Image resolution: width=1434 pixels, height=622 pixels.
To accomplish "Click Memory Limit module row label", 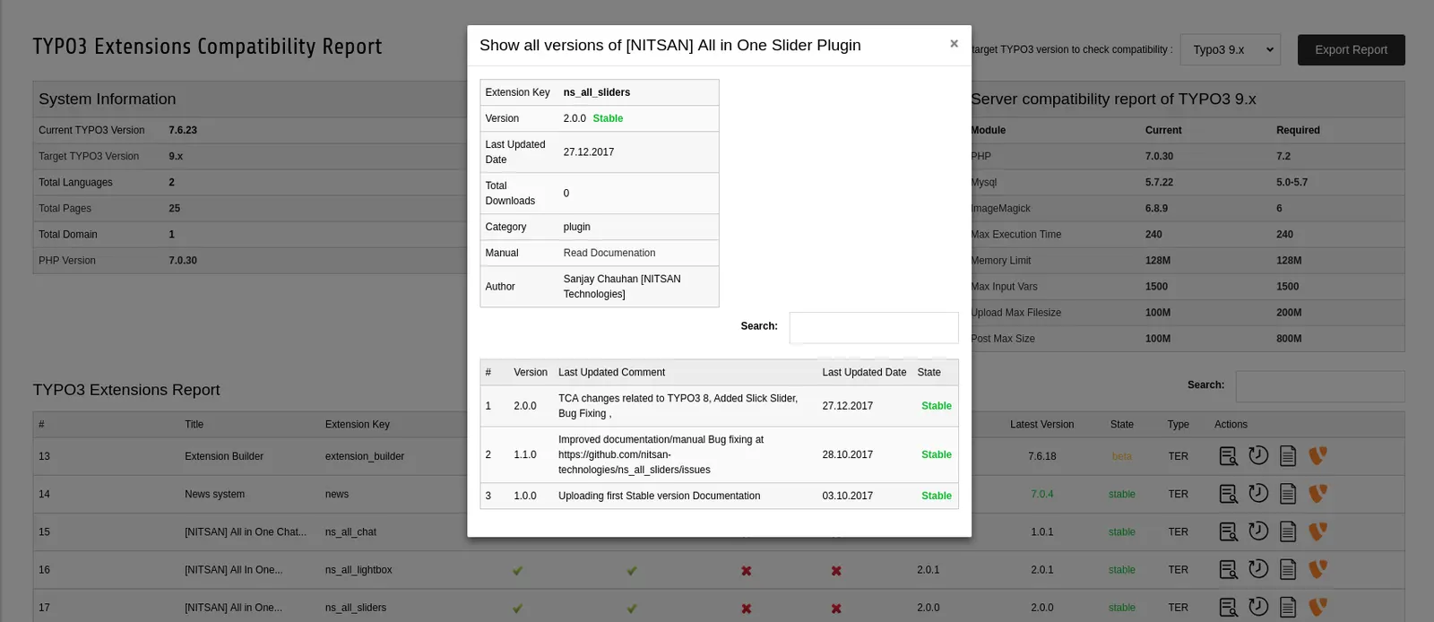I will 1000,260.
